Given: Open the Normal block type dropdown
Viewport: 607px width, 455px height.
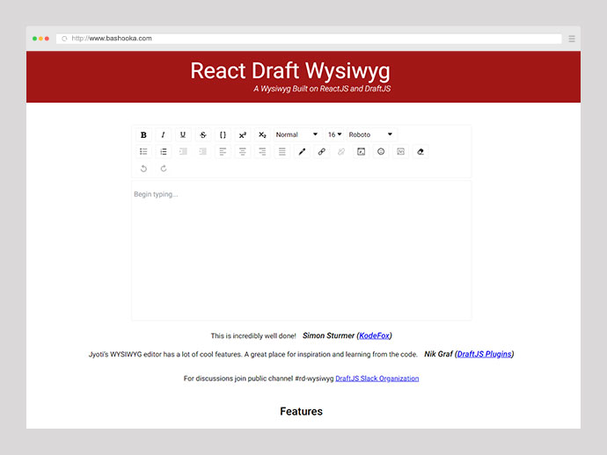Looking at the screenshot, I should coord(297,134).
